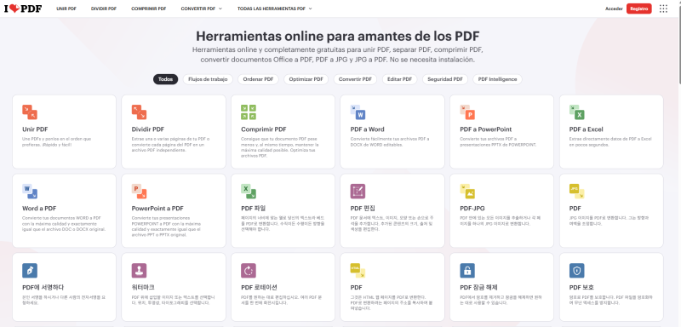Click the 워터마크 stamp icon

click(x=139, y=271)
